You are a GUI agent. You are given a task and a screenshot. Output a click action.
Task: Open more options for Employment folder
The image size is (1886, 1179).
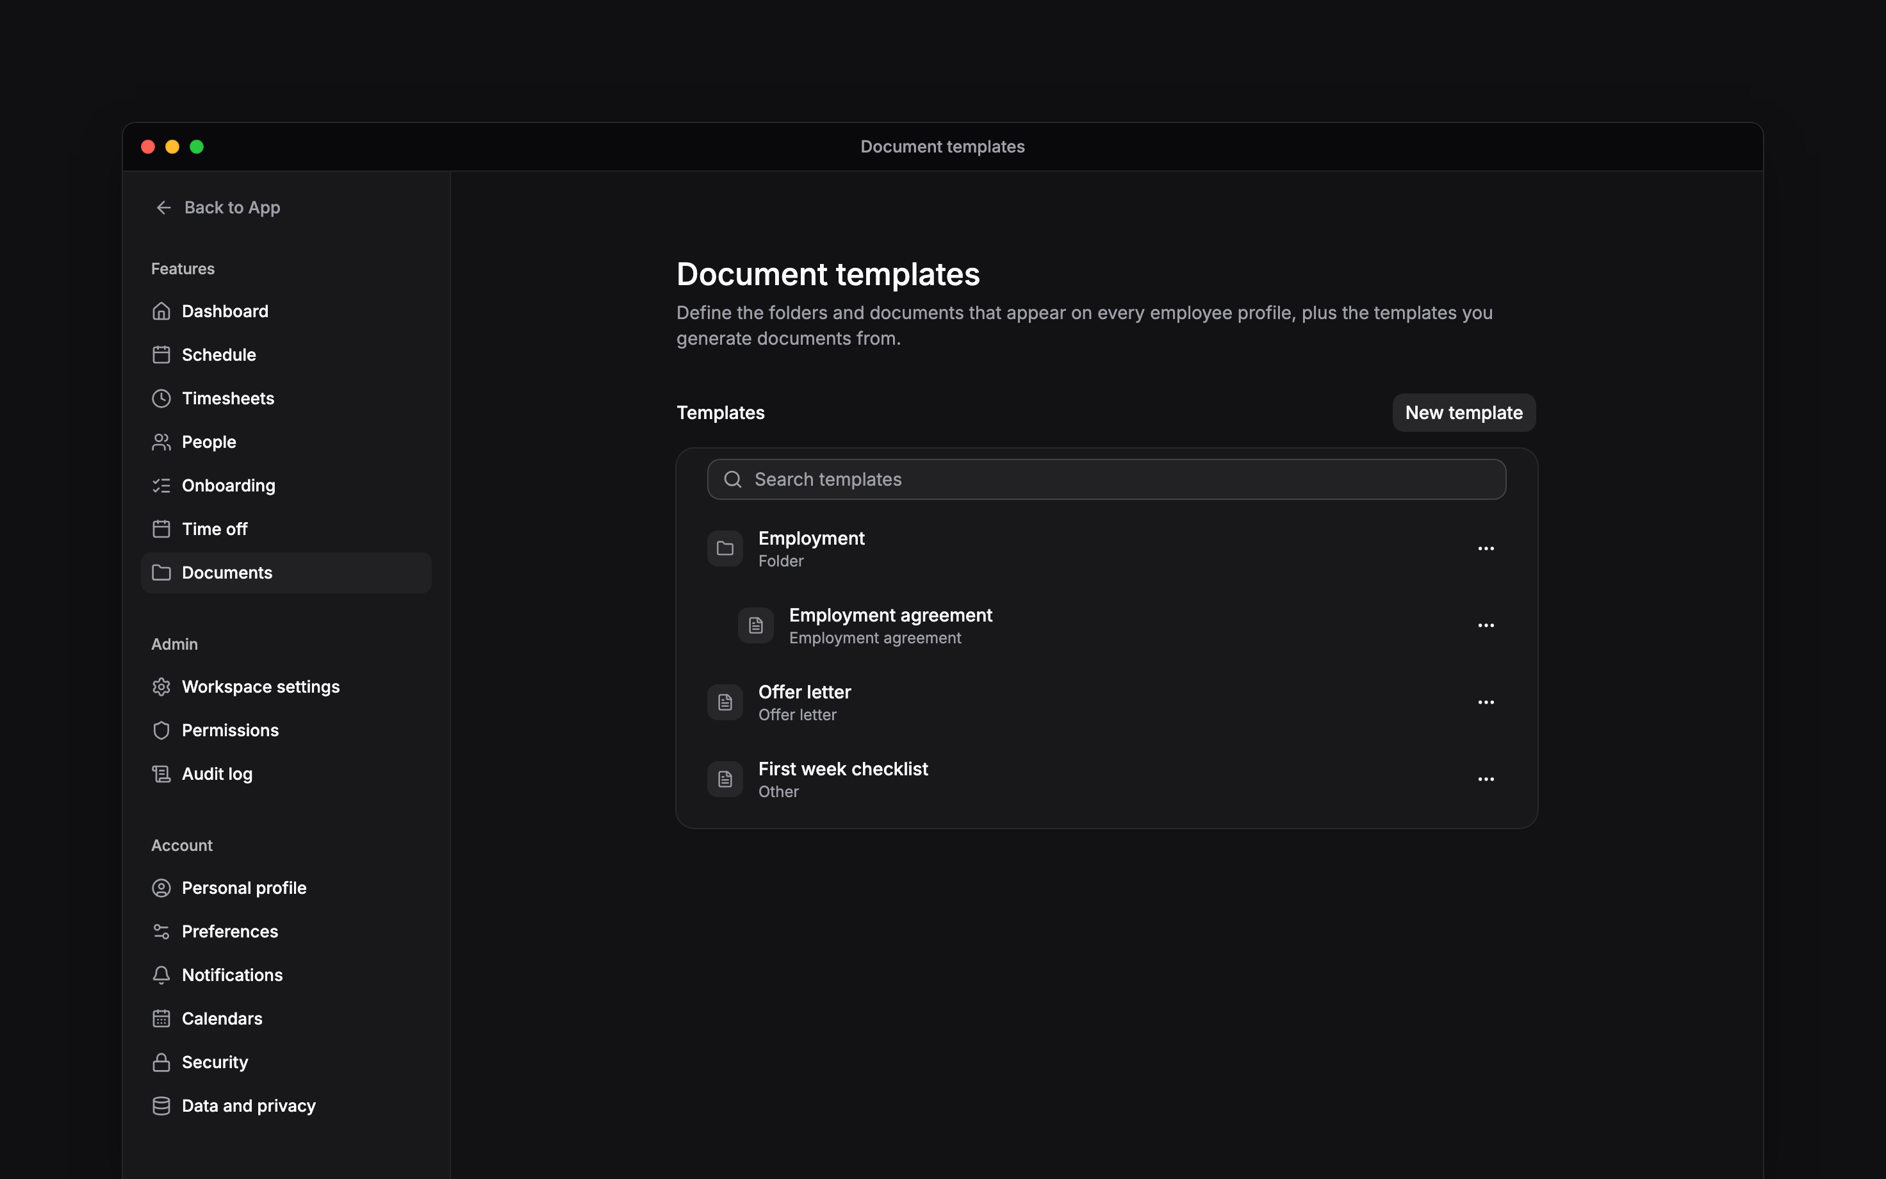click(1486, 549)
